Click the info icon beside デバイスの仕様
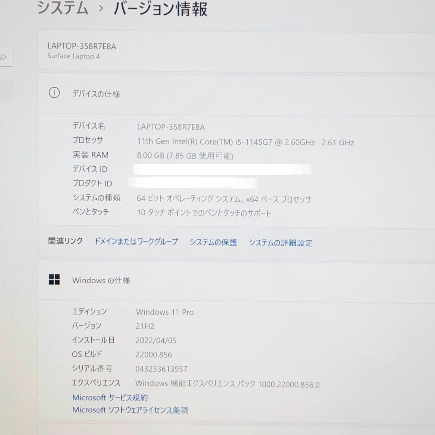 54,93
